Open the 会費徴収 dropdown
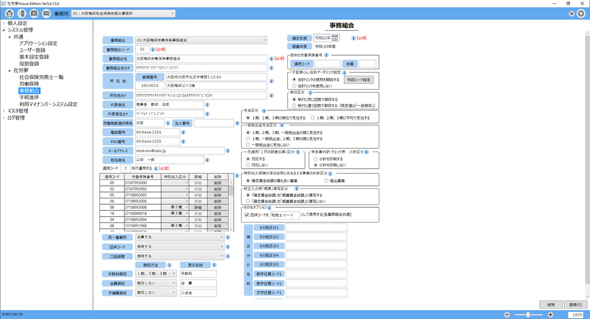Screen dimensions: 590x319 click(x=156, y=283)
